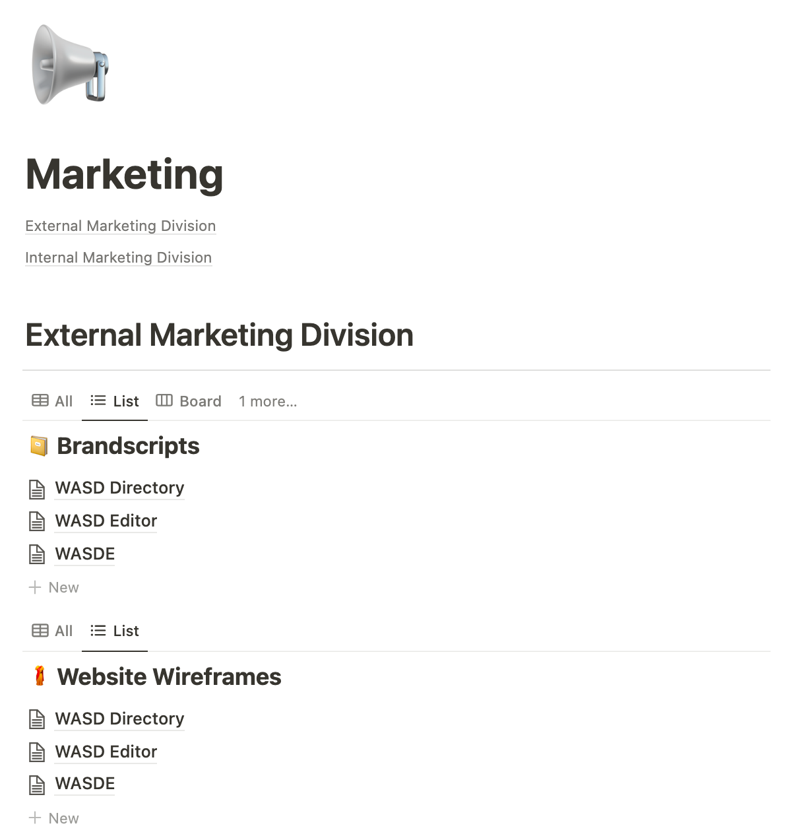Screen dimensions: 789x838
Task: Click the List view icon above Website Wireframes
Action: (x=114, y=631)
